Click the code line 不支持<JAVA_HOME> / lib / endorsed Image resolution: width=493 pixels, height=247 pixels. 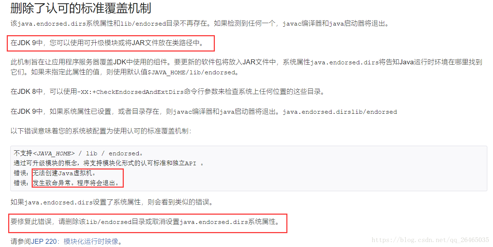tap(78, 154)
